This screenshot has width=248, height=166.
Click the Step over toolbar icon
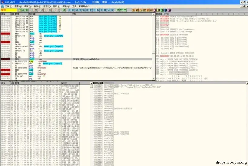pyautogui.click(x=45, y=10)
